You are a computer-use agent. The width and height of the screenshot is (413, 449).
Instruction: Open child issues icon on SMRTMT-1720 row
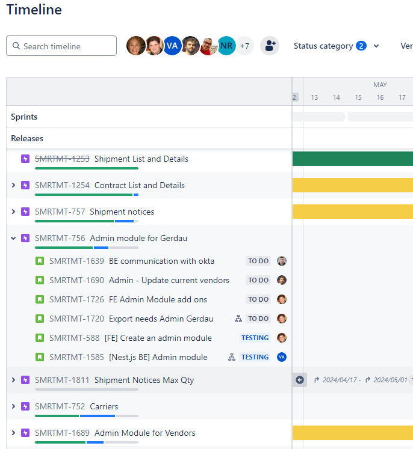coord(238,319)
